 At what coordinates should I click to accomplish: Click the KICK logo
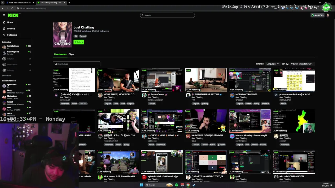click(x=14, y=15)
